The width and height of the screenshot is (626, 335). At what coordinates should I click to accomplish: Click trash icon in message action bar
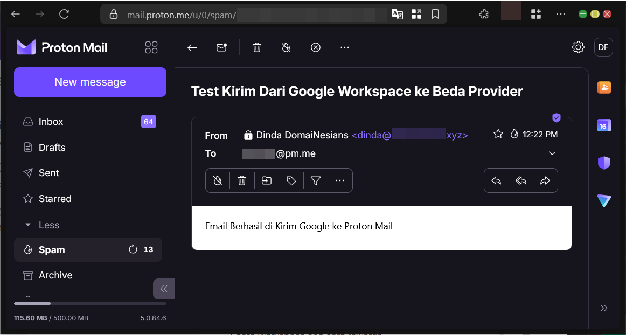coord(242,181)
